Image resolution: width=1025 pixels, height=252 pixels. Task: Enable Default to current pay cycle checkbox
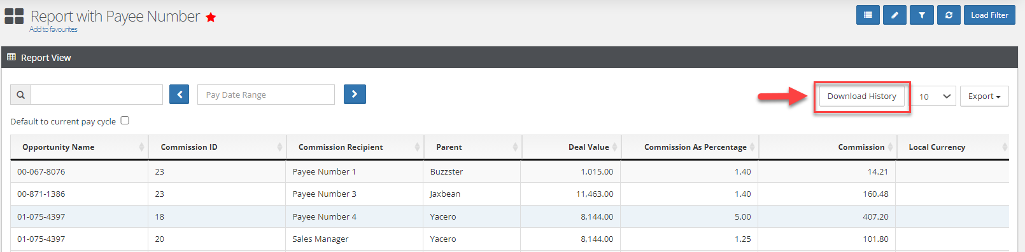pyautogui.click(x=125, y=120)
